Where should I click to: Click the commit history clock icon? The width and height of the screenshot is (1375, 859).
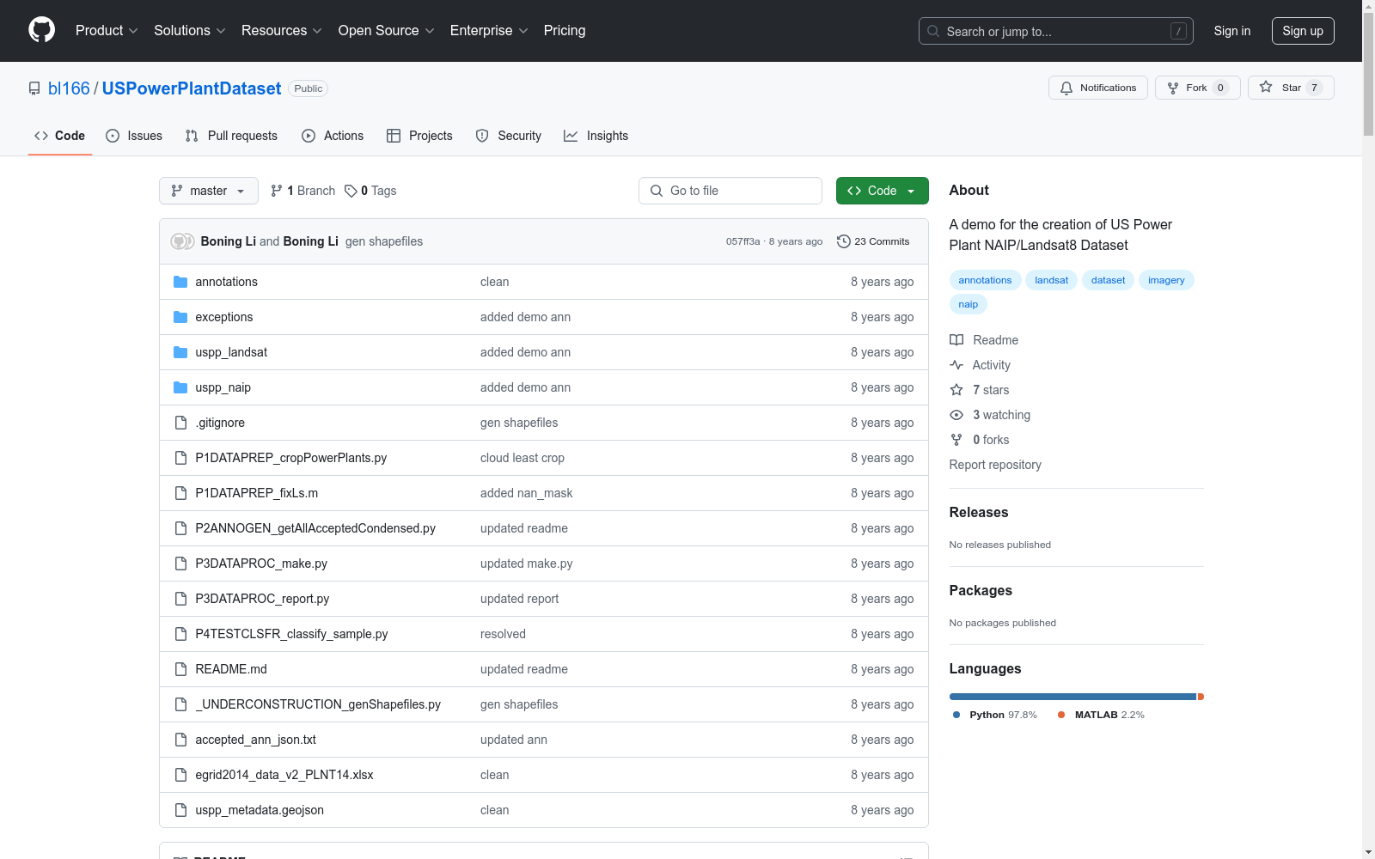(844, 241)
